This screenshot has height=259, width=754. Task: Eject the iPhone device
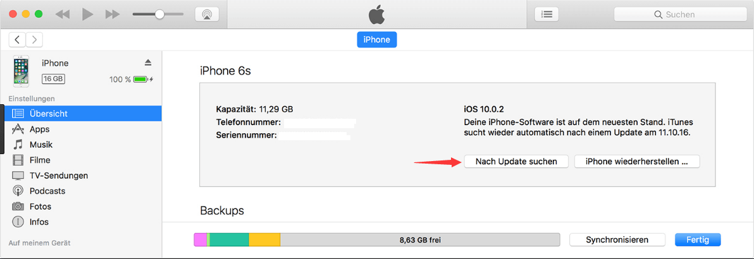pos(148,63)
